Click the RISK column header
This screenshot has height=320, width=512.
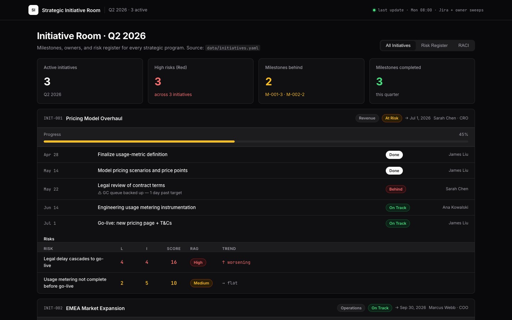click(48, 249)
